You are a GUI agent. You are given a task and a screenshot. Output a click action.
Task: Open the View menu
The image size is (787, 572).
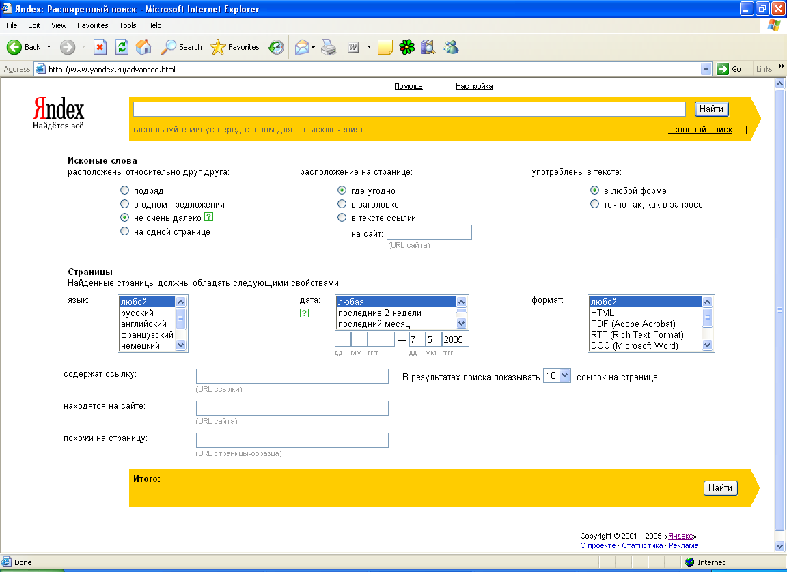59,25
